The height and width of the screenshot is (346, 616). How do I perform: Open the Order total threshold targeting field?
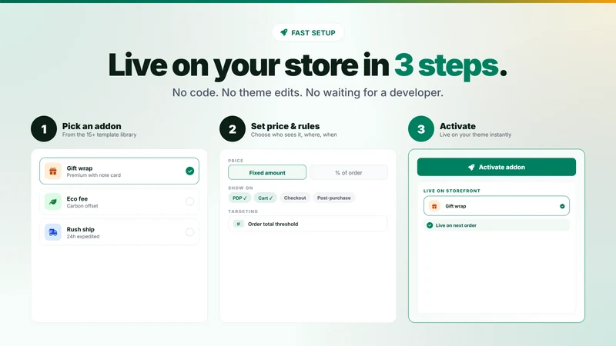[307, 224]
